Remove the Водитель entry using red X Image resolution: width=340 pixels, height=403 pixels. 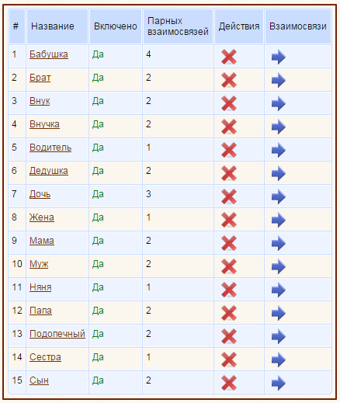click(x=229, y=150)
